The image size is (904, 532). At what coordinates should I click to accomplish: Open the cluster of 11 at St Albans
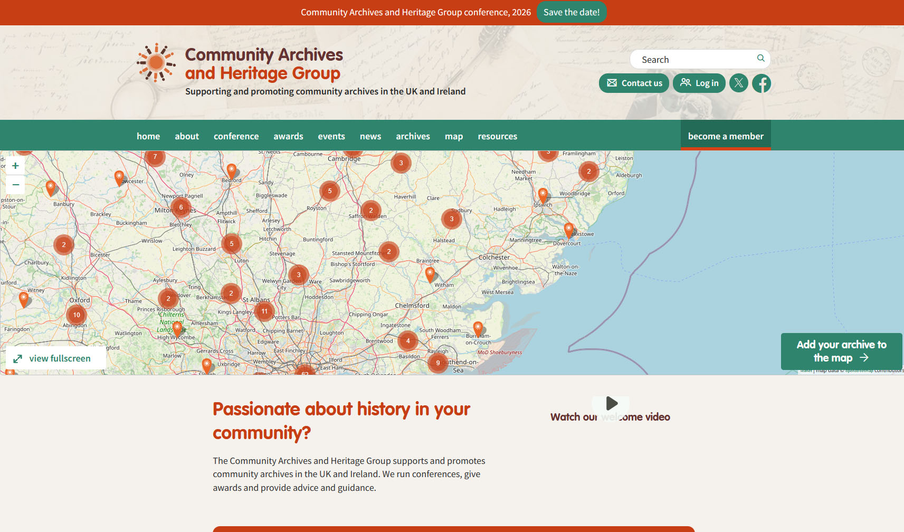264,311
